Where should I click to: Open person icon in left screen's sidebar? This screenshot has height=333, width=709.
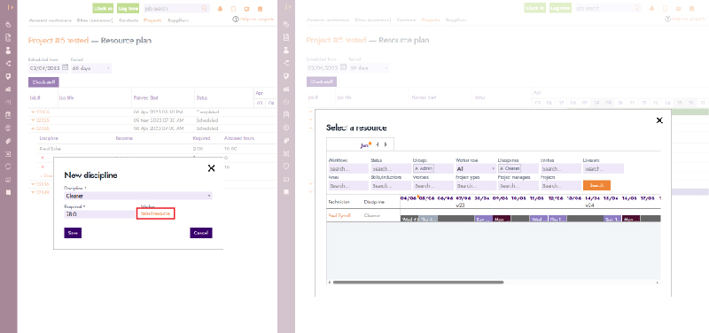[x=8, y=50]
